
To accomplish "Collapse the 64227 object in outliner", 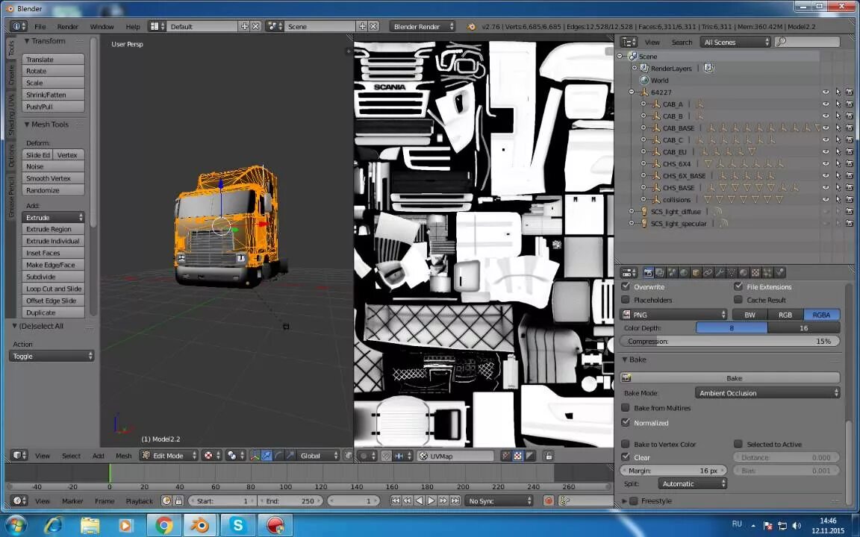I will coord(632,92).
